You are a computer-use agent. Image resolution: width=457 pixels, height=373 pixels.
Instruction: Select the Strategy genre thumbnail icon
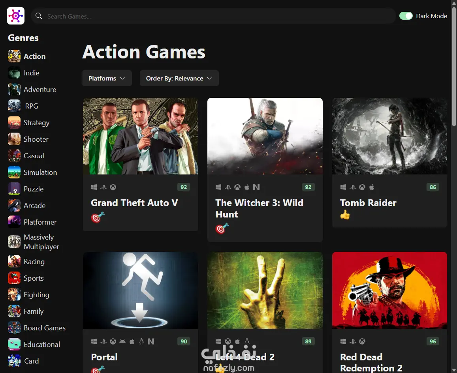[x=14, y=123]
